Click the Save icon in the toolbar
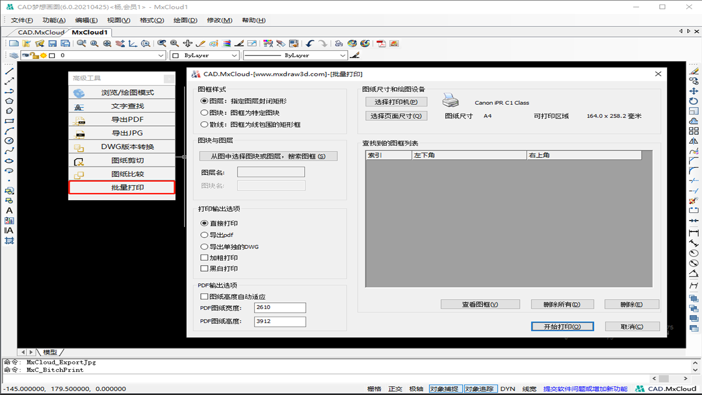Image resolution: width=702 pixels, height=395 pixels. coord(53,43)
